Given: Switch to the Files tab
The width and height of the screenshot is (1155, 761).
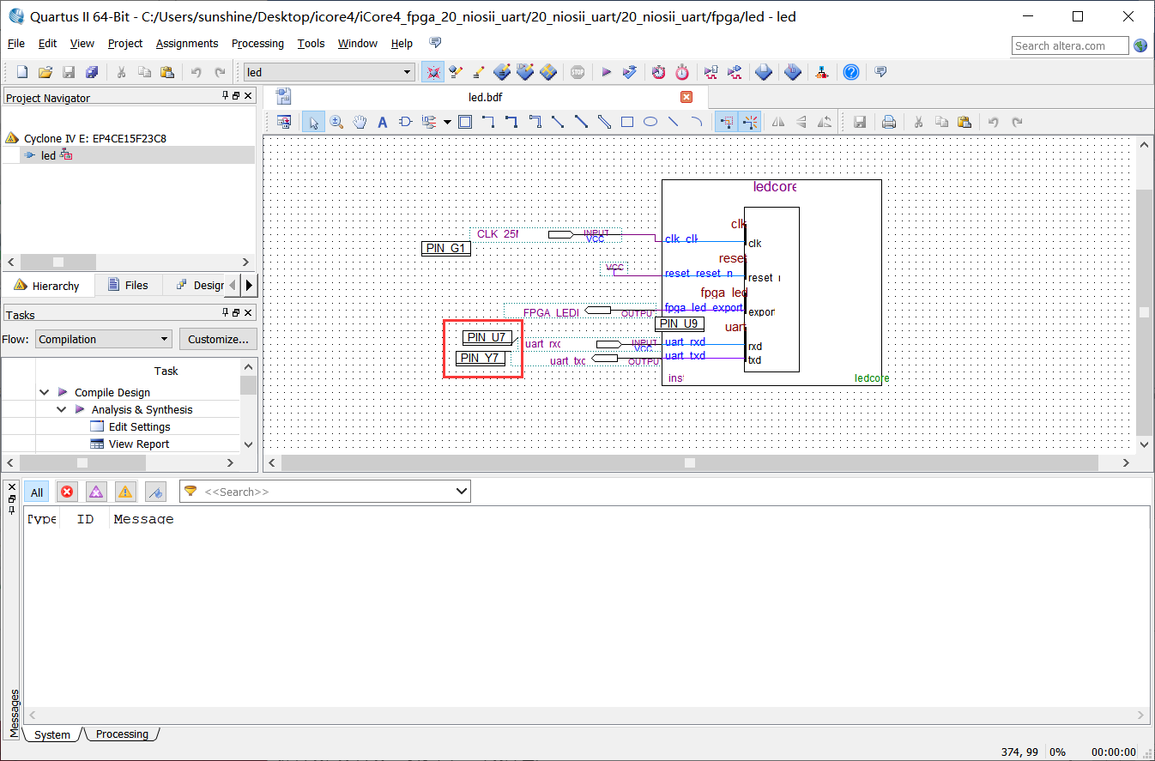Looking at the screenshot, I should 127,285.
